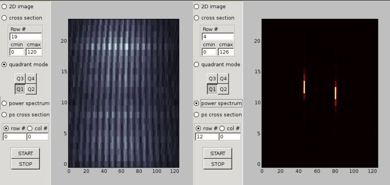Choose row # radio in right panel
Image resolution: width=390 pixels, height=185 pixels.
pos(198,128)
